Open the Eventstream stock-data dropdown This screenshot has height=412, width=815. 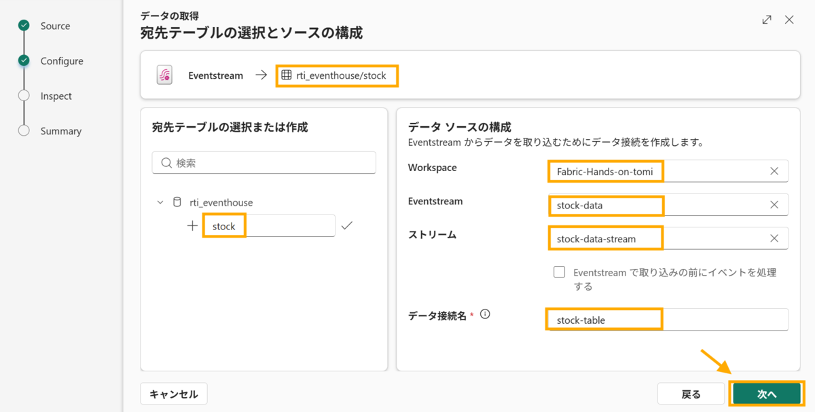pyautogui.click(x=668, y=204)
